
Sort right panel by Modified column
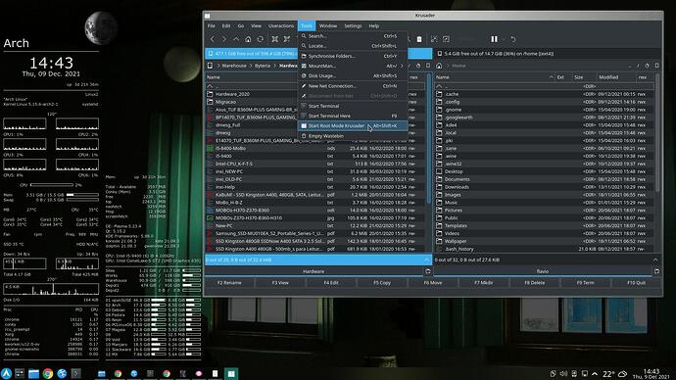click(615, 77)
